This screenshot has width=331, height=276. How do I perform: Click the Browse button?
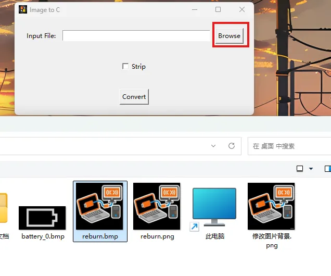(x=229, y=36)
